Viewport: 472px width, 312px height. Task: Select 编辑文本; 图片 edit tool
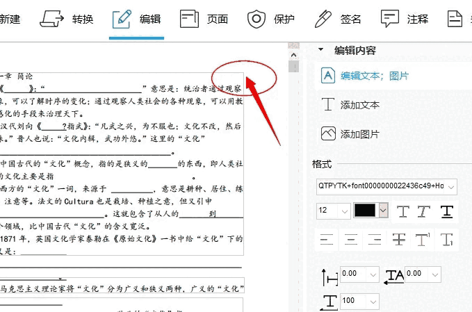[375, 76]
